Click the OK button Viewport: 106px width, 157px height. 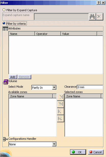78,152
